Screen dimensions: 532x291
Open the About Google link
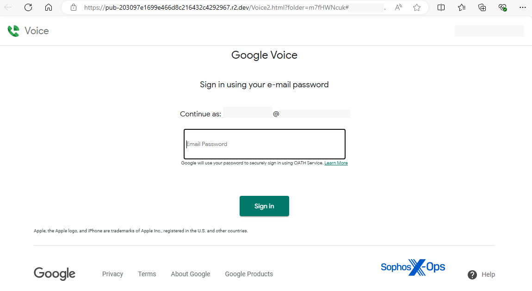(190, 274)
